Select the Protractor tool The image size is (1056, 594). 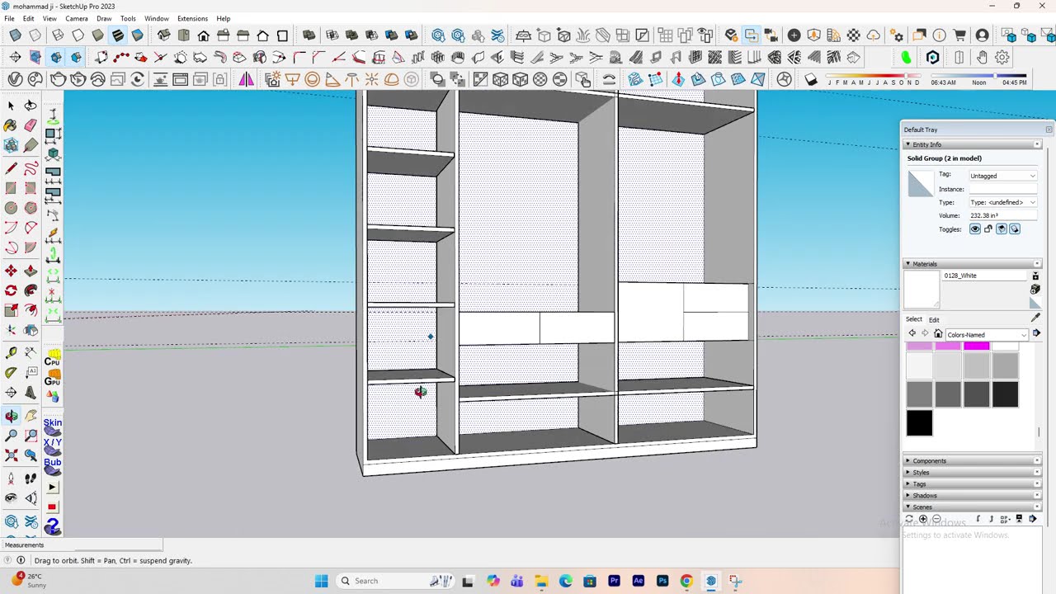pos(11,373)
